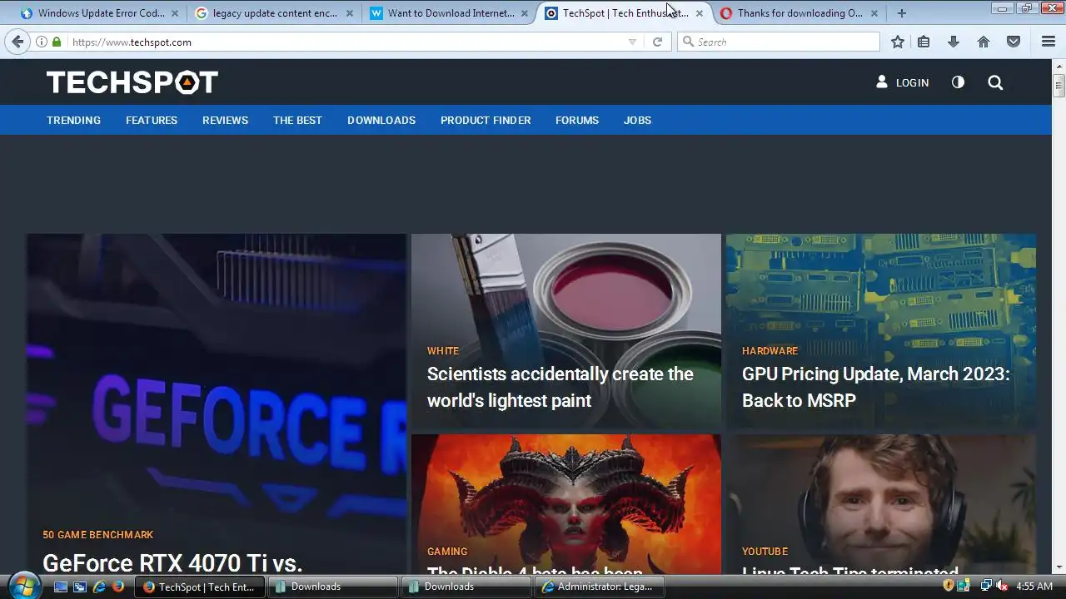Open the Trending navigation menu

(x=73, y=120)
